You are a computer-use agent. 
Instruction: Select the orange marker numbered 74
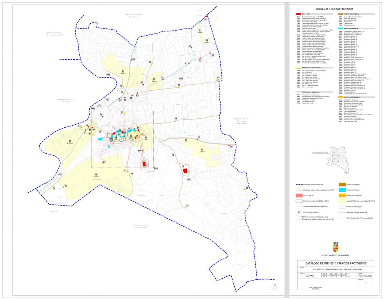click(x=175, y=121)
